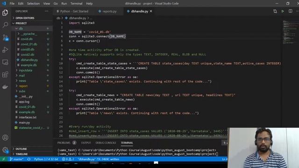Close the dbhandle.py tab
This screenshot has width=299, height=168.
tap(151, 11)
